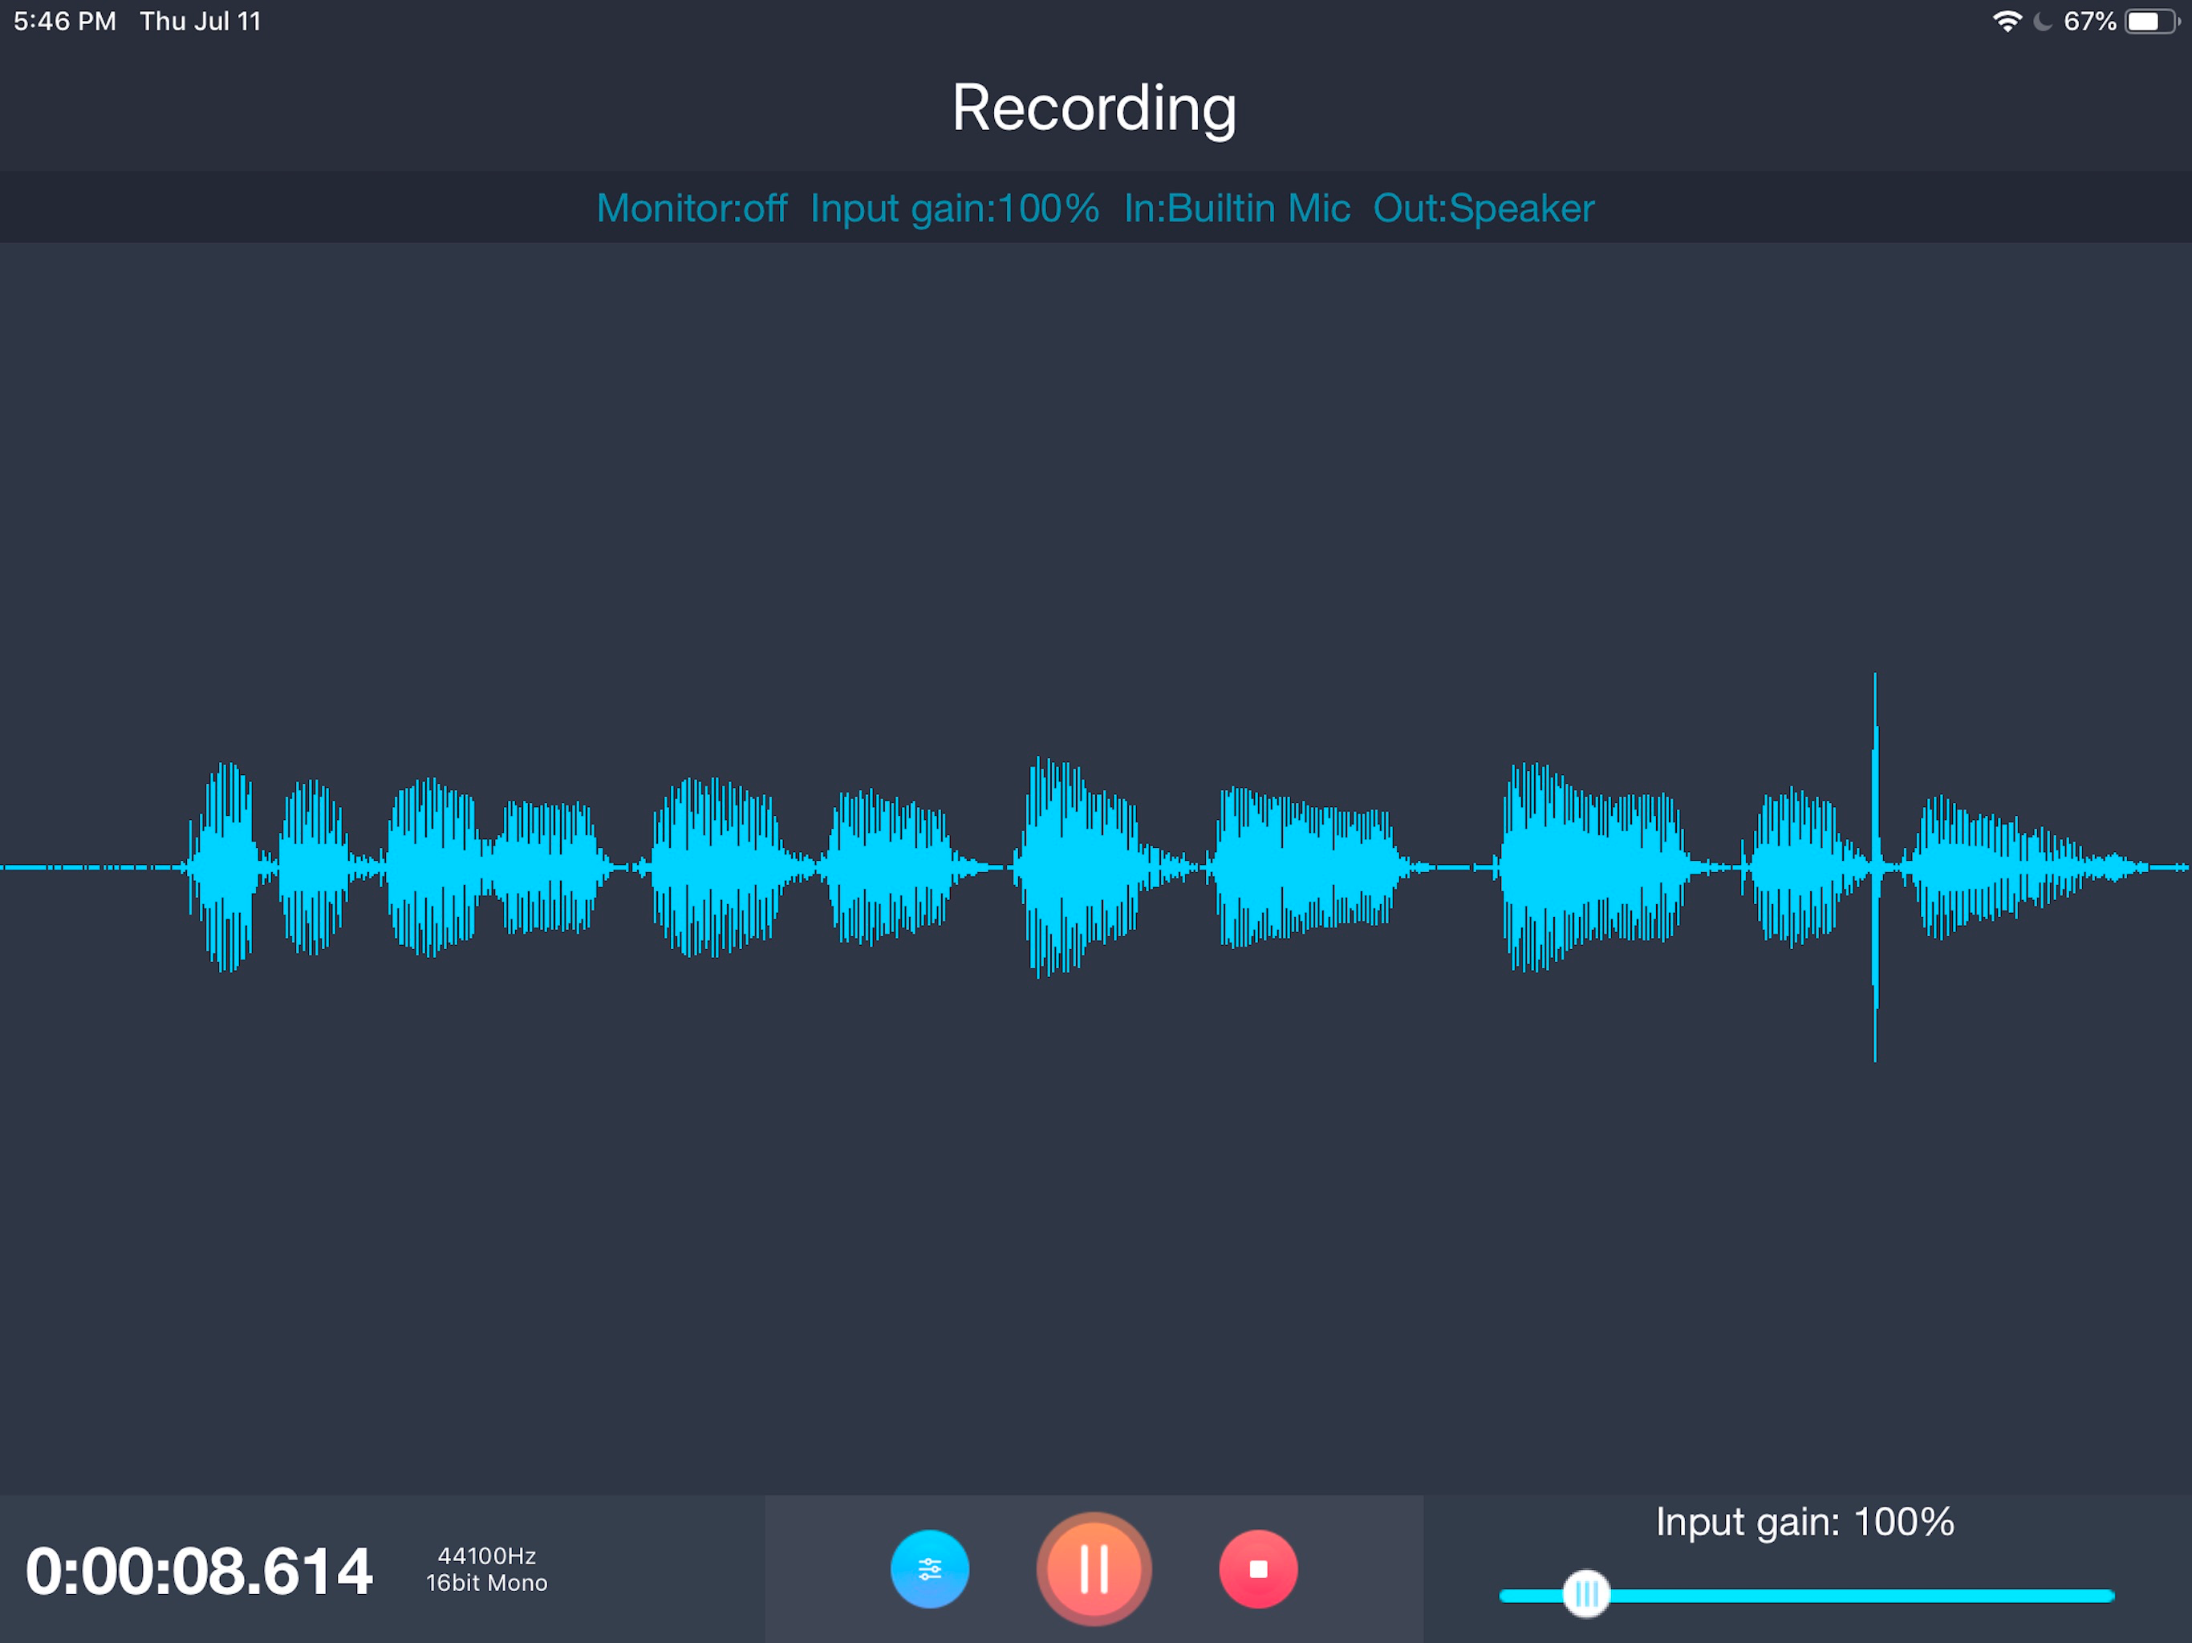Click the first waveform burst on left

tap(226, 866)
